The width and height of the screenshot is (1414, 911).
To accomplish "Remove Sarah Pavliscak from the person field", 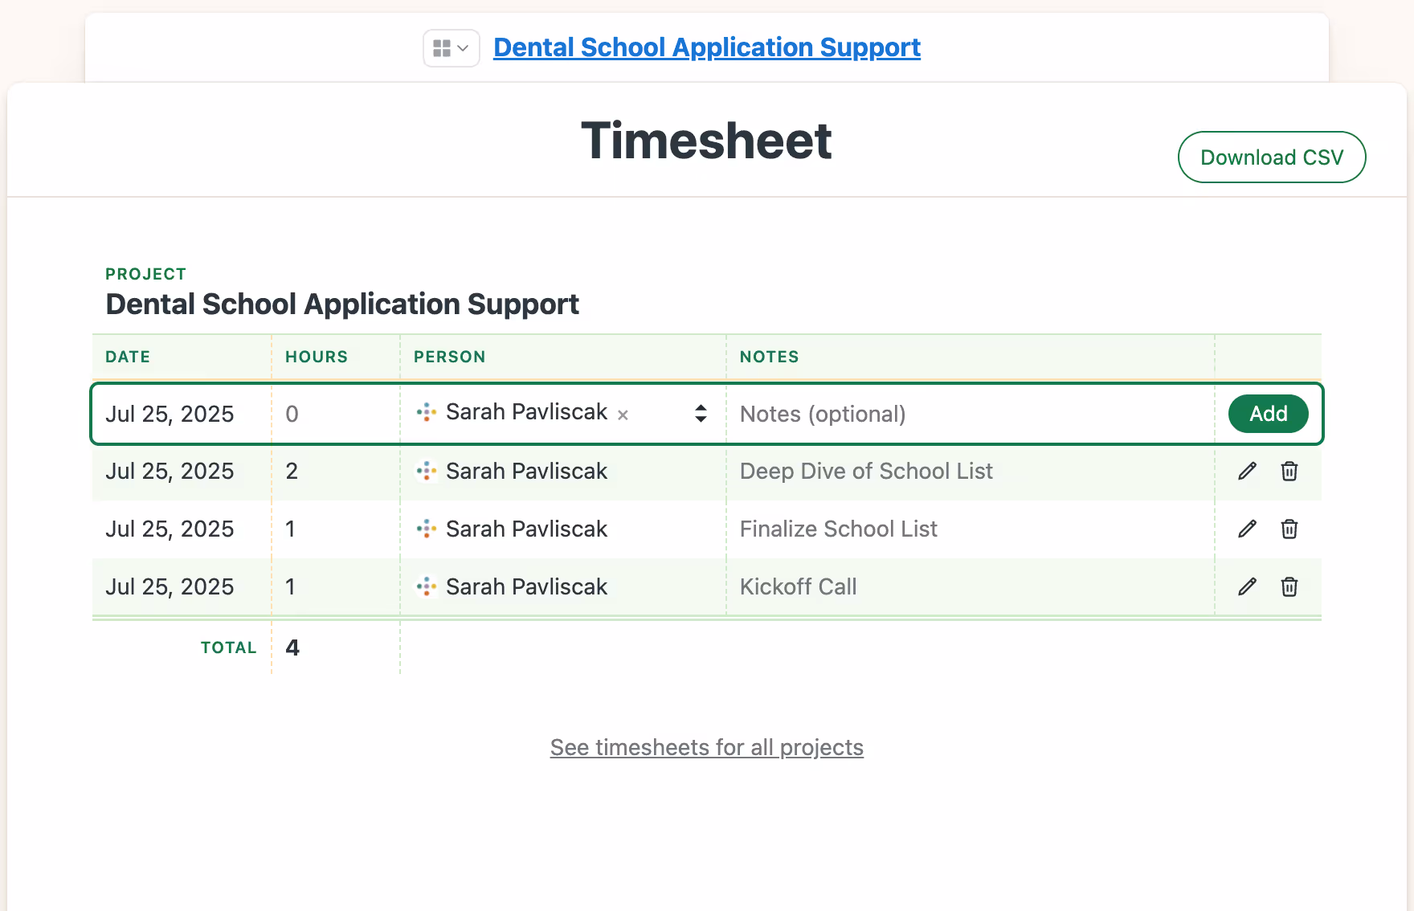I will pyautogui.click(x=623, y=415).
